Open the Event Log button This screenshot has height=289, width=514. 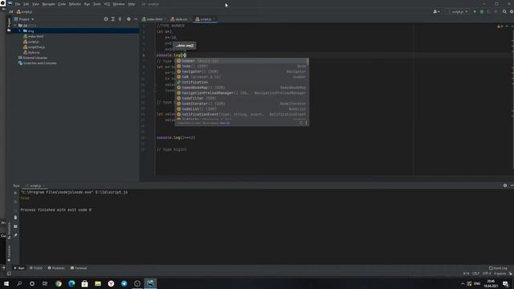click(x=498, y=268)
